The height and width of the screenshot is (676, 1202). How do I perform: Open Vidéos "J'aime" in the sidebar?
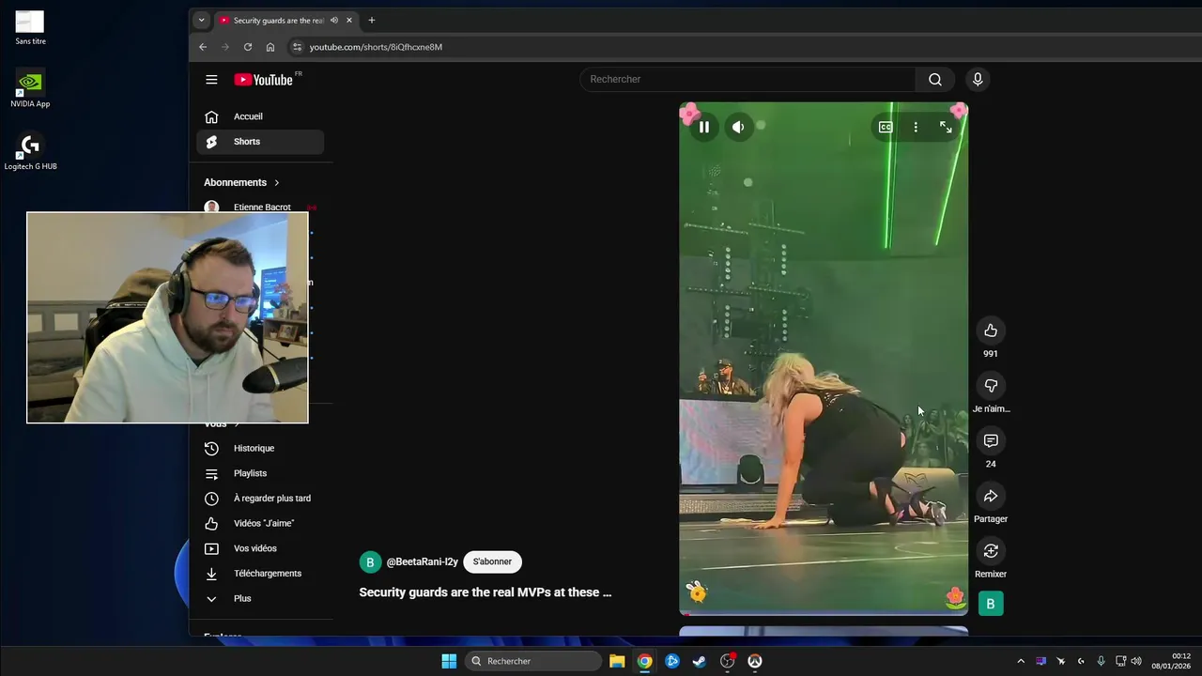pyautogui.click(x=260, y=523)
